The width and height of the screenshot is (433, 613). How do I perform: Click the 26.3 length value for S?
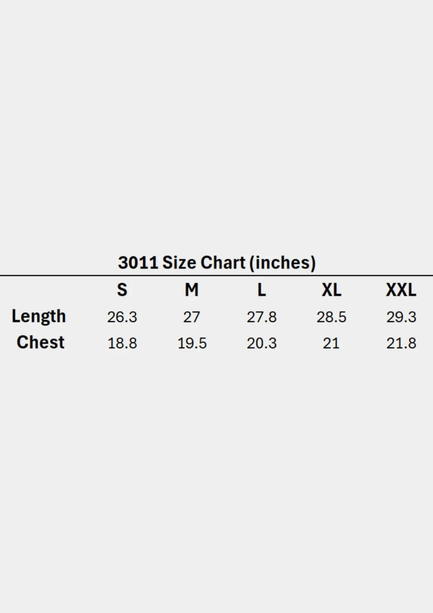click(x=122, y=317)
